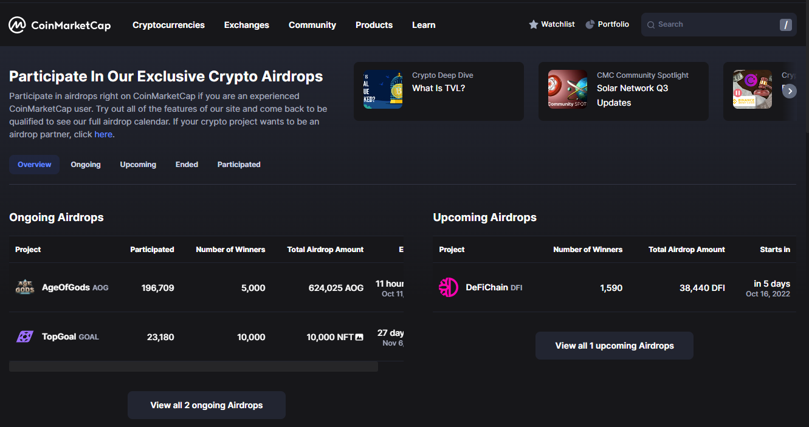The image size is (809, 427).
Task: Click the 1,590 winners value for DeFiChain
Action: [611, 288]
